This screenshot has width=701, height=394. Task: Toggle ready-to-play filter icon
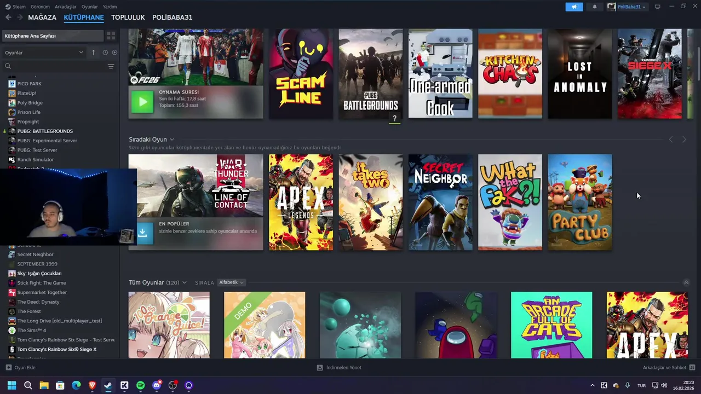(114, 53)
